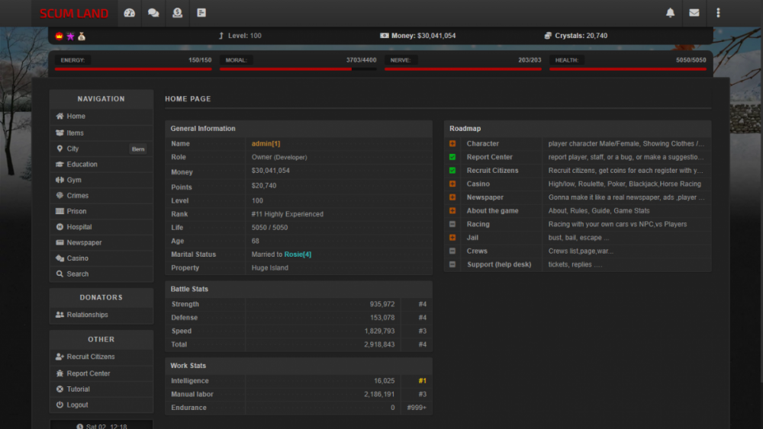This screenshot has height=429, width=763.
Task: Open the mail envelope icon
Action: 694,13
